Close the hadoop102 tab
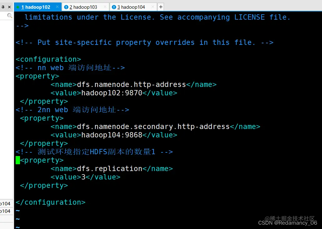The height and width of the screenshot is (229, 322). (x=57, y=7)
